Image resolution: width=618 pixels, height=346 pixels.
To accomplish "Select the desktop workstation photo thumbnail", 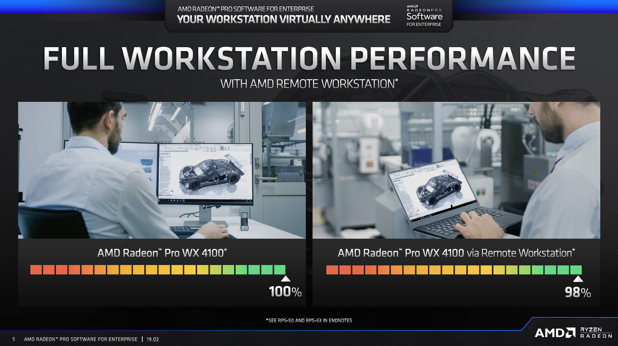I will coord(162,170).
